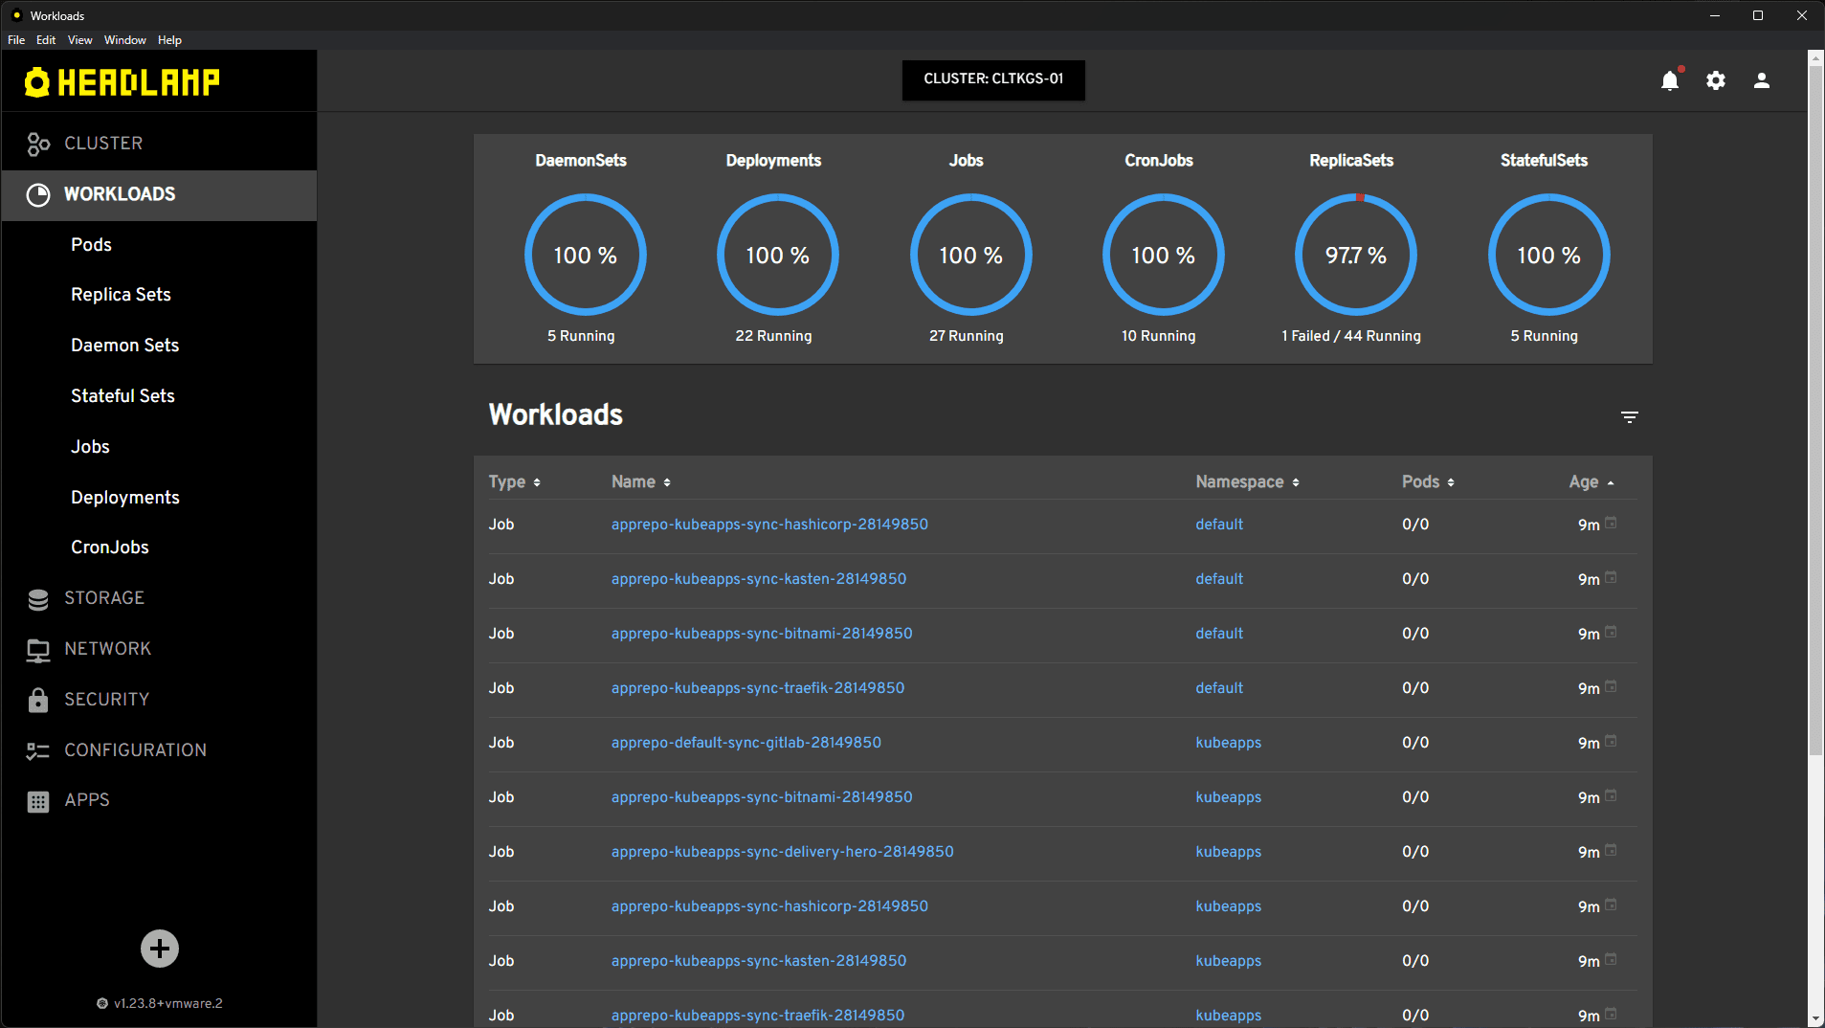The image size is (1825, 1028).
Task: Click the Workloads pie icon in sidebar
Action: 38,194
